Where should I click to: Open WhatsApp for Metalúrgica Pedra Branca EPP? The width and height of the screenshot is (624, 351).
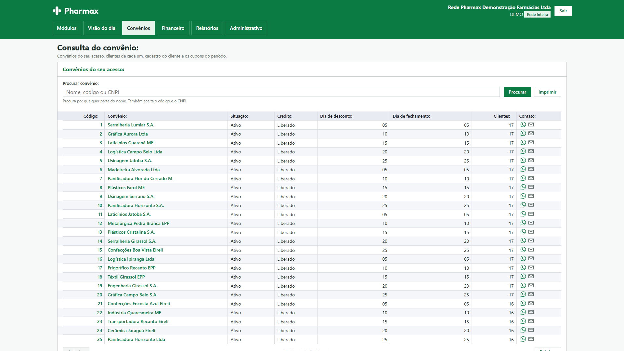[x=523, y=223]
